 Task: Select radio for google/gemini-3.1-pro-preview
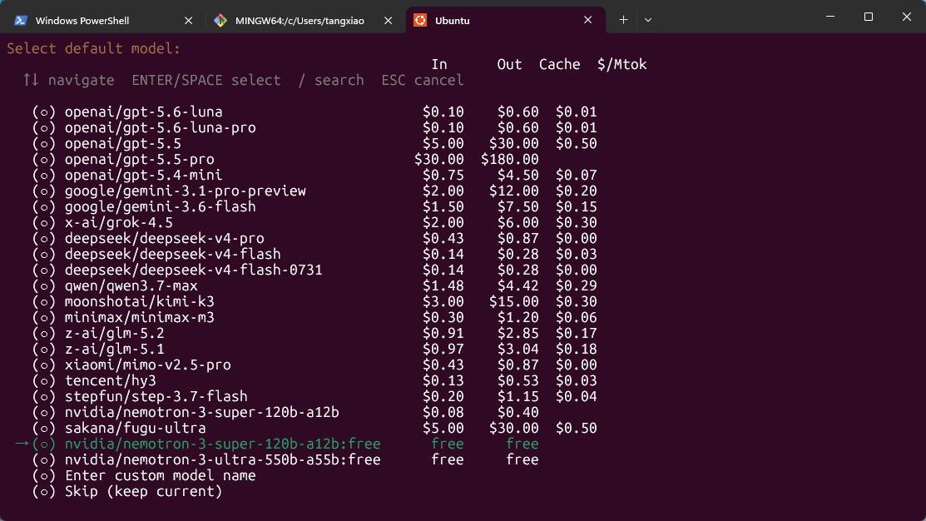click(44, 191)
